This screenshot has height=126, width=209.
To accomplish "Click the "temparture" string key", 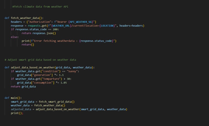I will coord(51,79).
